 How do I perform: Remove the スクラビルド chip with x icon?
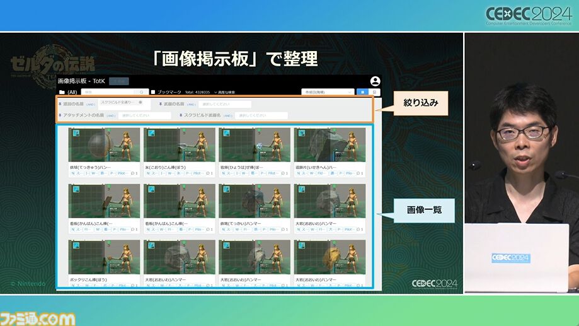(x=140, y=102)
